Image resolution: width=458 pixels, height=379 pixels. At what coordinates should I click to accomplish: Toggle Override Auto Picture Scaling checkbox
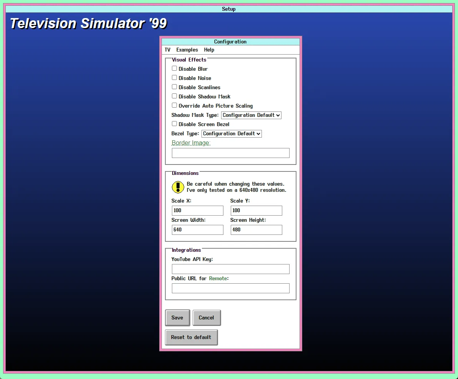(174, 105)
